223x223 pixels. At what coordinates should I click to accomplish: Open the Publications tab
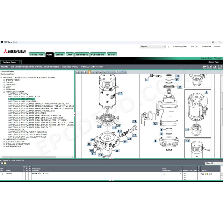point(98,54)
